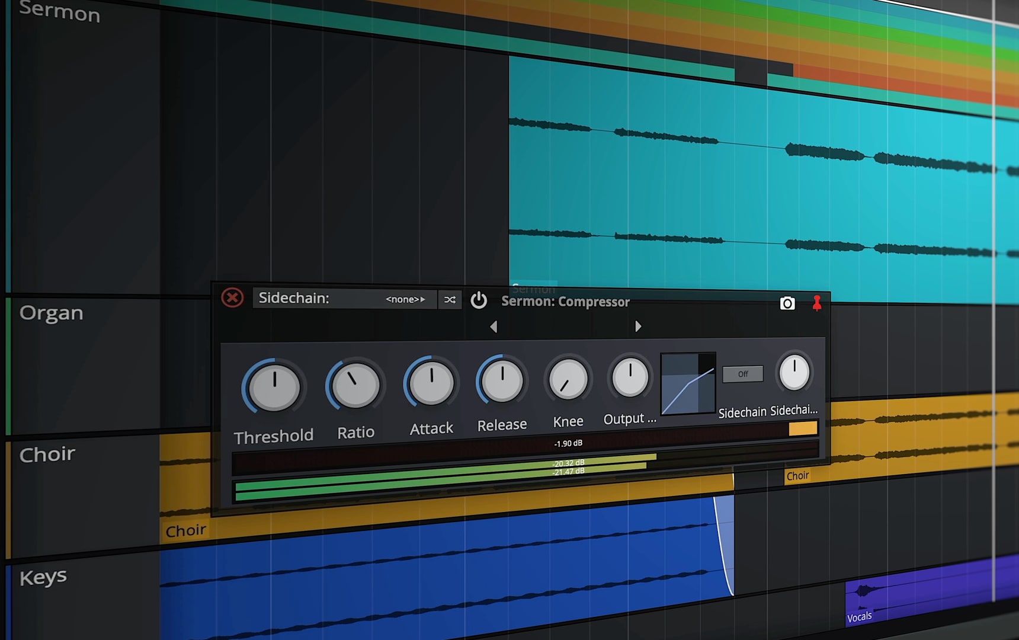Click the Sidechain label below the Off button
1019x640 pixels.
(x=742, y=412)
